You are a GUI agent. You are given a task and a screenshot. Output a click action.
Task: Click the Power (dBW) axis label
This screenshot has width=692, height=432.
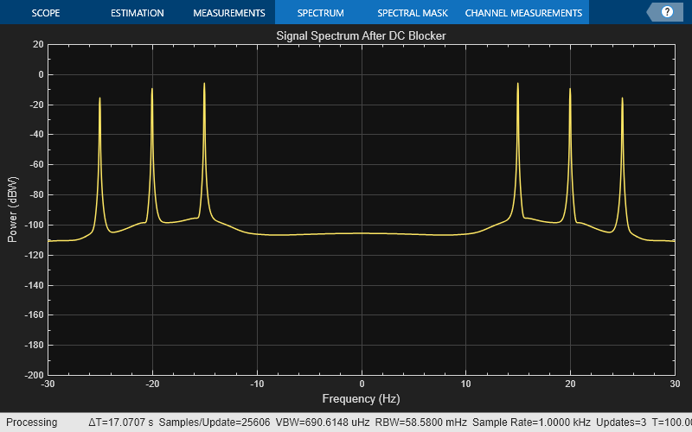(x=12, y=209)
